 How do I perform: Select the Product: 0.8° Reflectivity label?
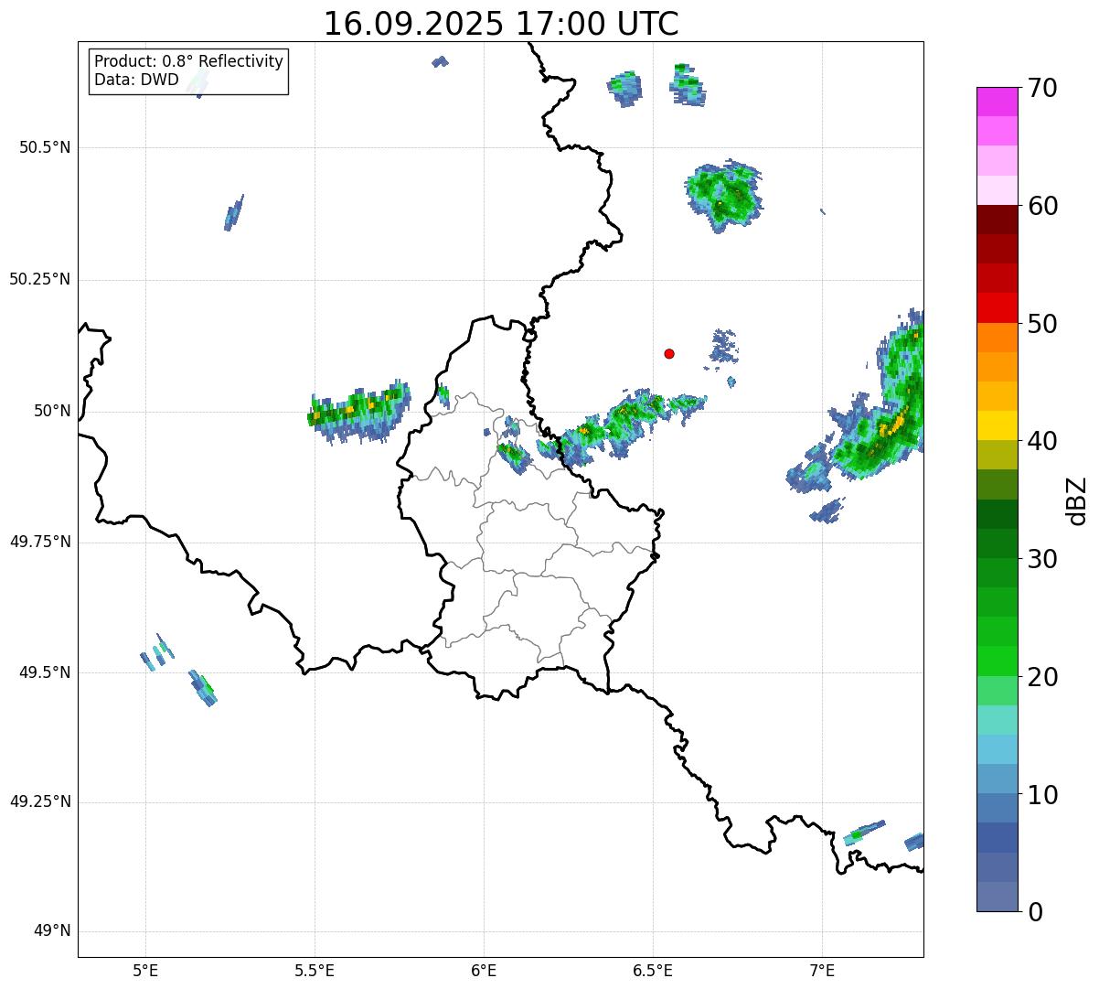(x=189, y=61)
